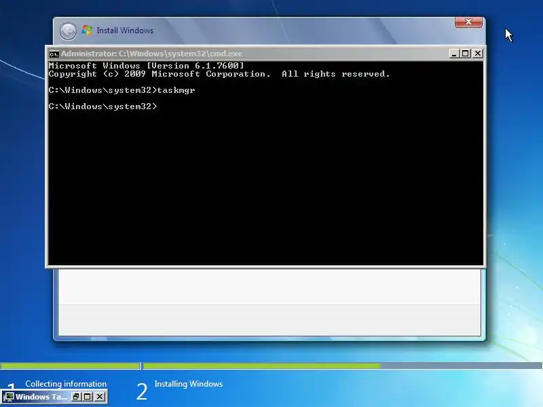The height and width of the screenshot is (407, 543).
Task: Minimize the Administrator cmd.exe window
Action: tap(453, 54)
